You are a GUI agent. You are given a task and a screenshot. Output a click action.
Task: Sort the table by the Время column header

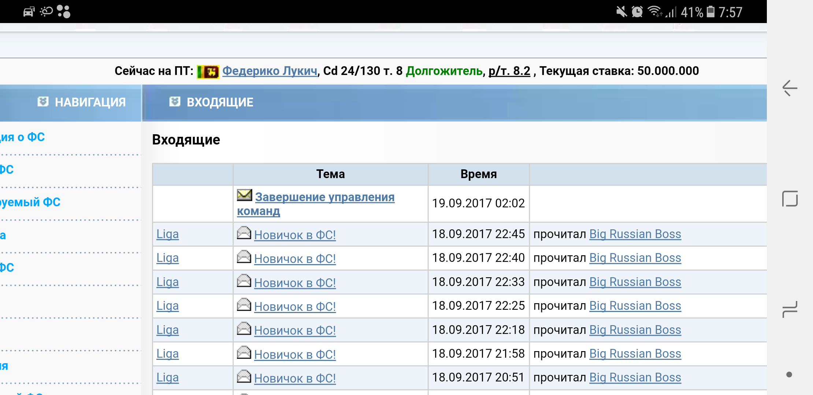coord(478,174)
